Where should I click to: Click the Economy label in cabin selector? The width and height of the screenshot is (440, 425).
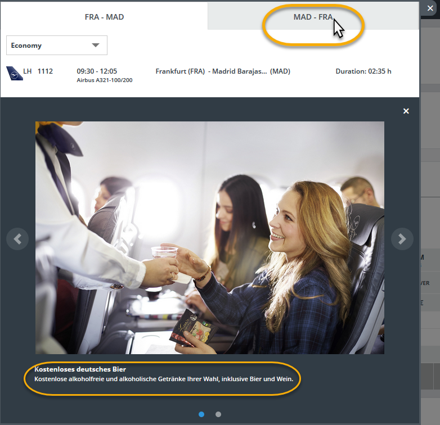point(26,46)
